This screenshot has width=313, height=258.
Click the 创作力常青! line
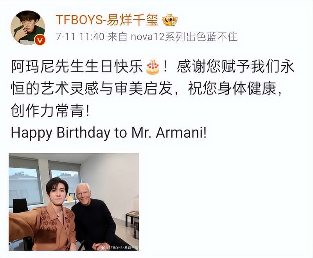[x=50, y=111]
